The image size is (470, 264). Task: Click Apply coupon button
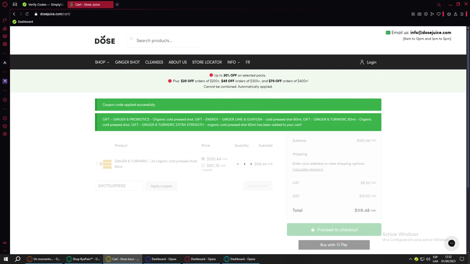[x=161, y=186]
